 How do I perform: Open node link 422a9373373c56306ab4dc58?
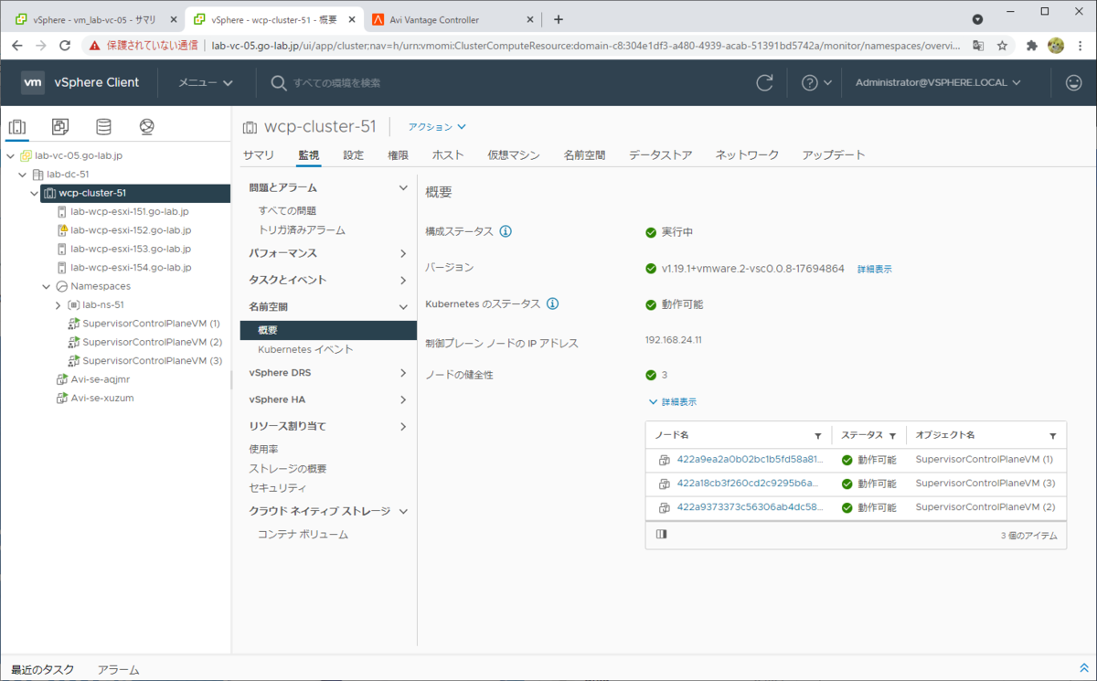pyautogui.click(x=750, y=506)
